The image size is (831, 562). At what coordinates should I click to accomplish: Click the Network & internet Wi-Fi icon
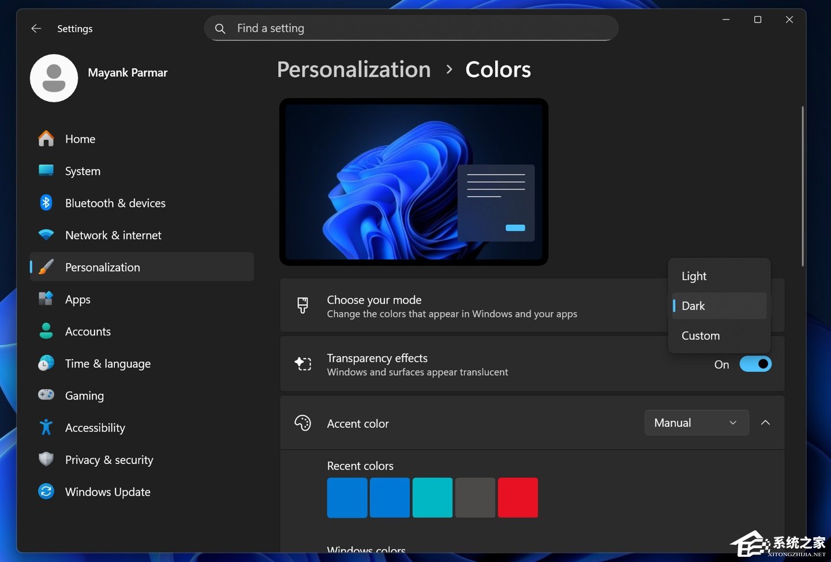(x=46, y=235)
